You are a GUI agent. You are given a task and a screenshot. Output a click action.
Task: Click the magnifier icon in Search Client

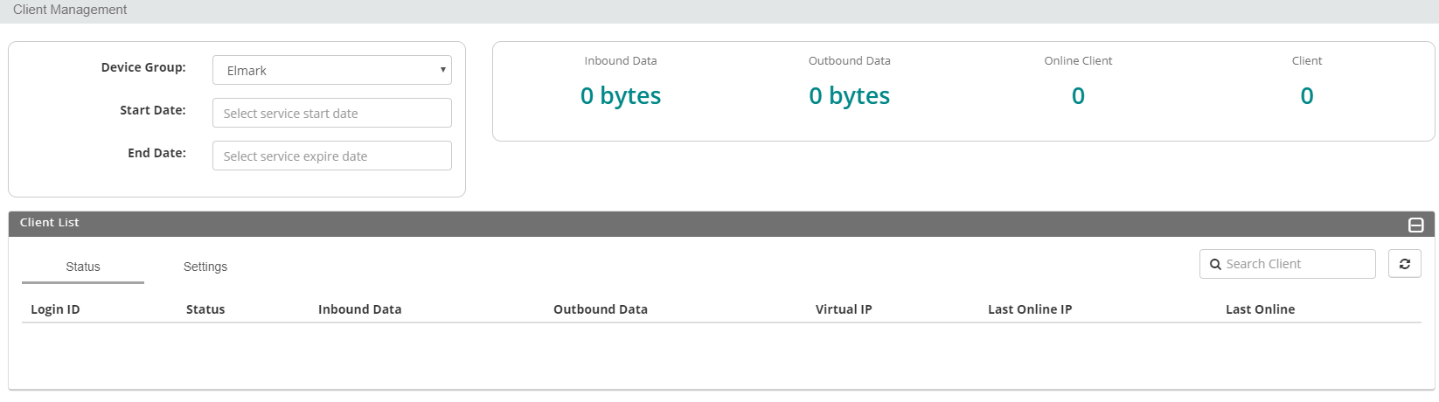tap(1215, 265)
